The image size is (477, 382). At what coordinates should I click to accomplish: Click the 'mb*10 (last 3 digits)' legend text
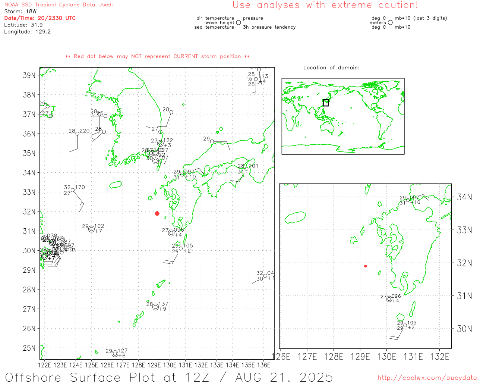[421, 18]
